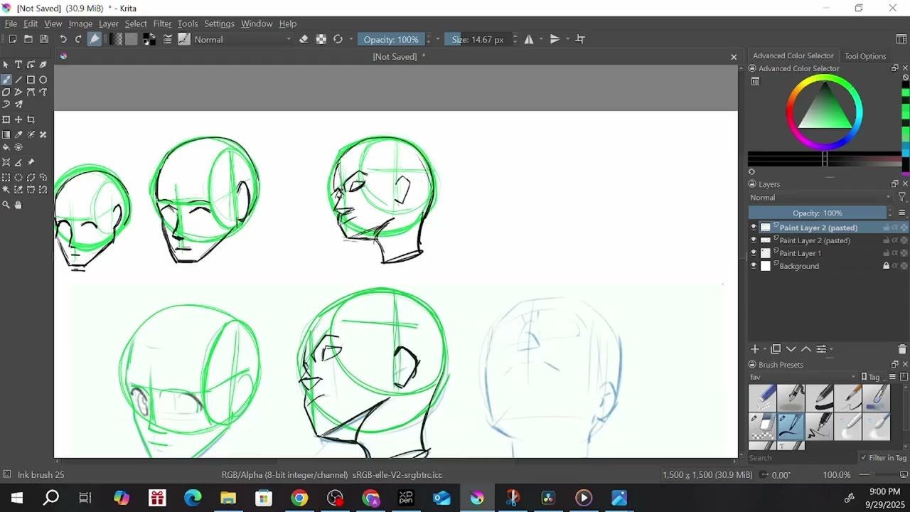
Task: Pick the Rectangle shape tool
Action: (31, 80)
